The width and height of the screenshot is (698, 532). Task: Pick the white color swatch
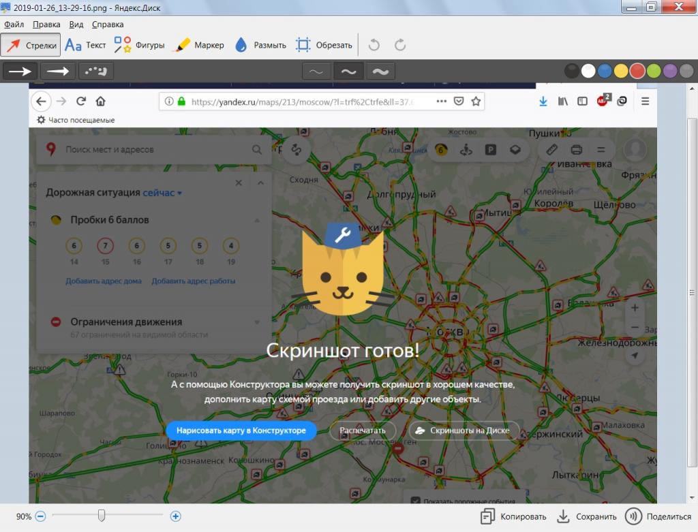pyautogui.click(x=588, y=71)
